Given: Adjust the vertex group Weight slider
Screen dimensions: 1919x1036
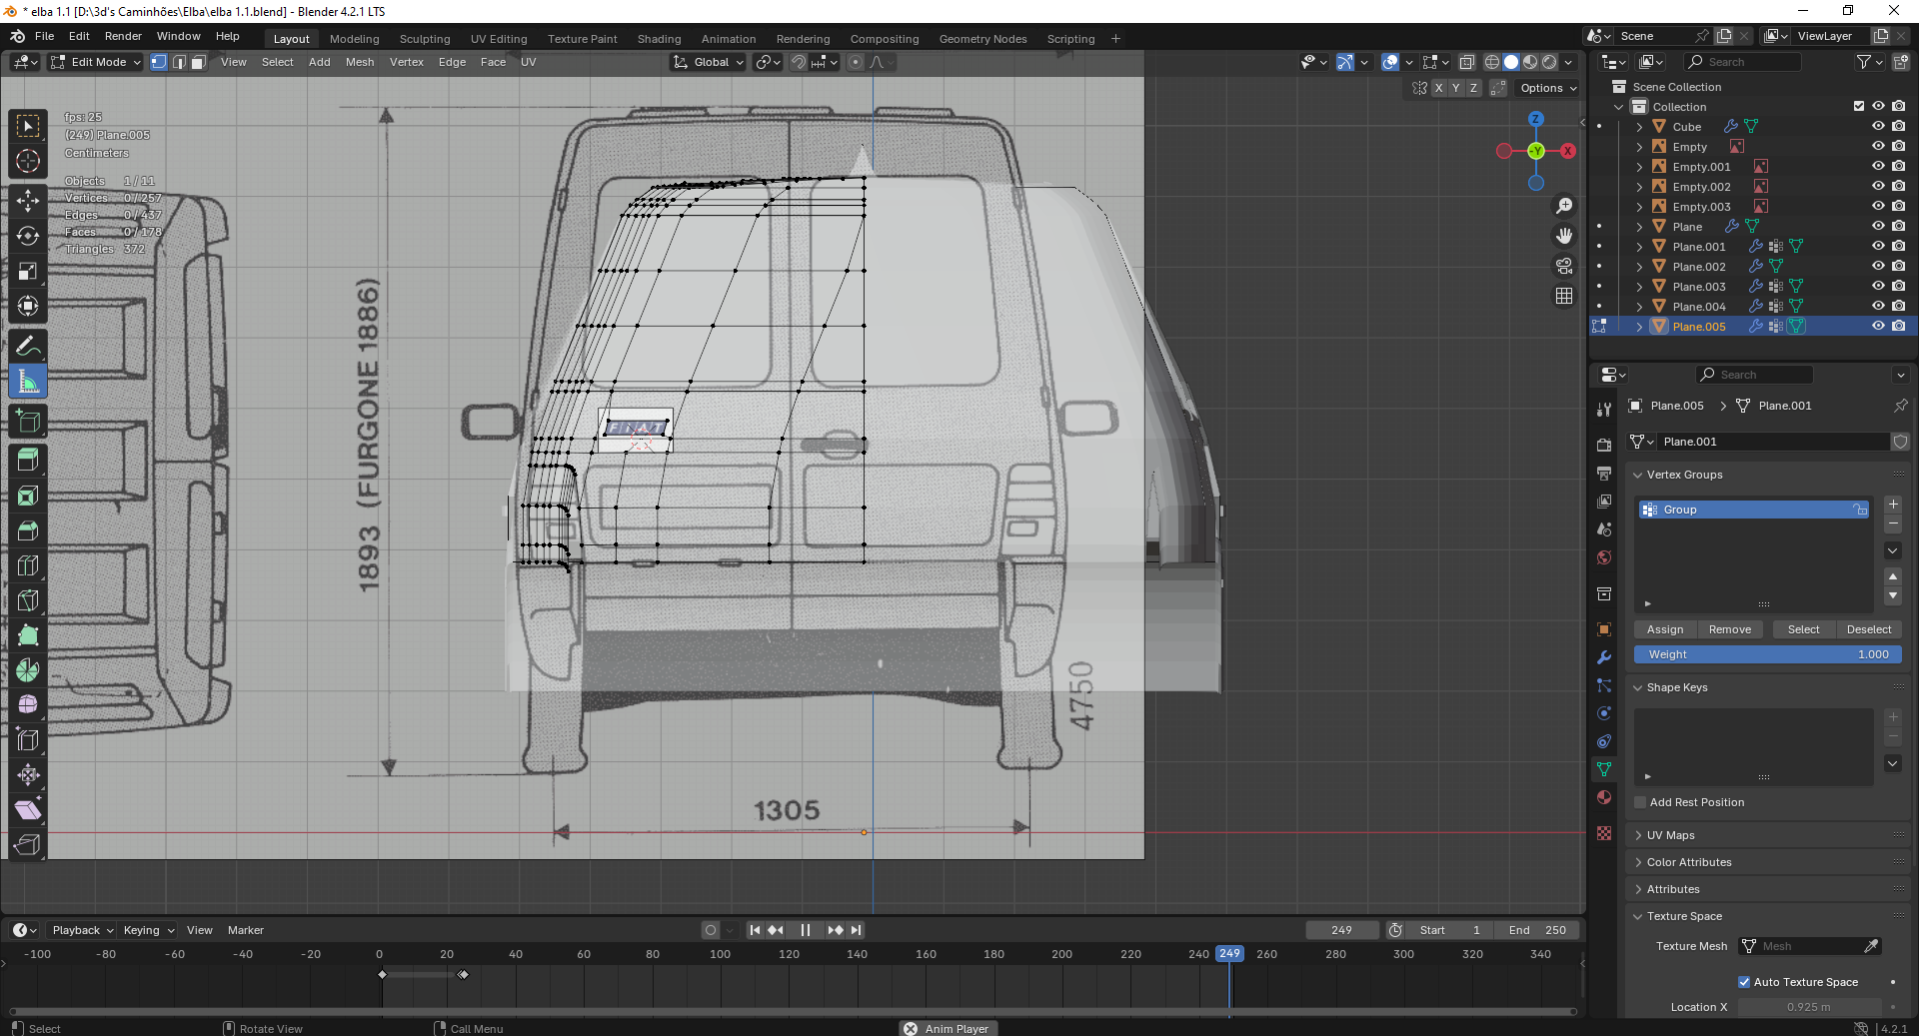Looking at the screenshot, I should point(1767,654).
